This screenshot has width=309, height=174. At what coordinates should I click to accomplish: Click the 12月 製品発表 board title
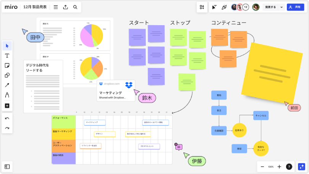[x=35, y=7]
